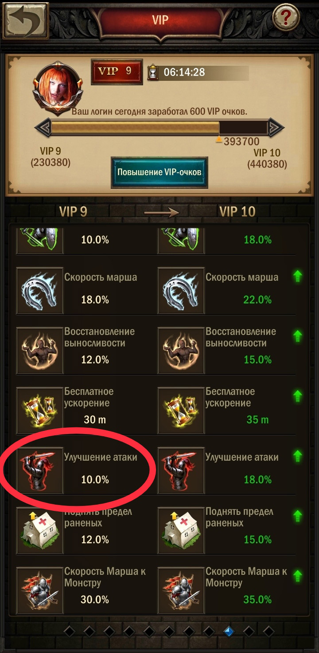Click the left arrow of VIP progress bar
The width and height of the screenshot is (319, 653).
point(43,129)
